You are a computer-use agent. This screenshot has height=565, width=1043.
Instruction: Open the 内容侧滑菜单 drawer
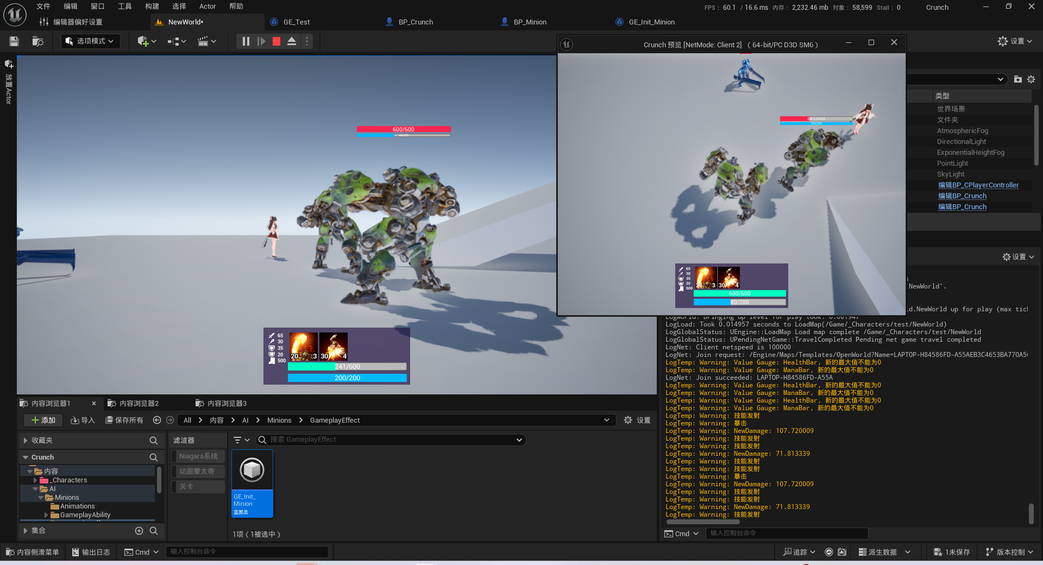click(33, 552)
